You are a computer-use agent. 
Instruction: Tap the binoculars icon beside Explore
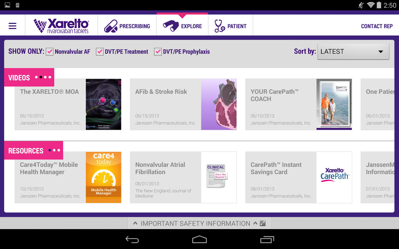coord(171,26)
